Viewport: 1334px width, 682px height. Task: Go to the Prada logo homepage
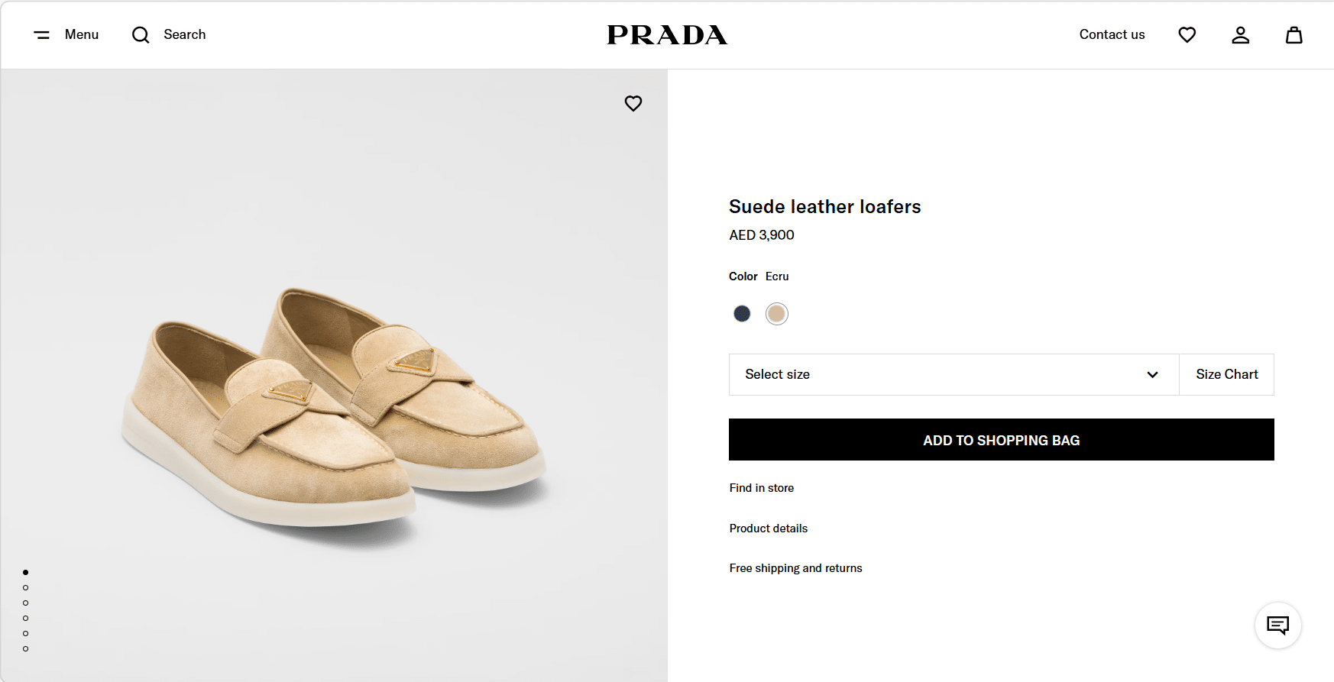tap(667, 35)
